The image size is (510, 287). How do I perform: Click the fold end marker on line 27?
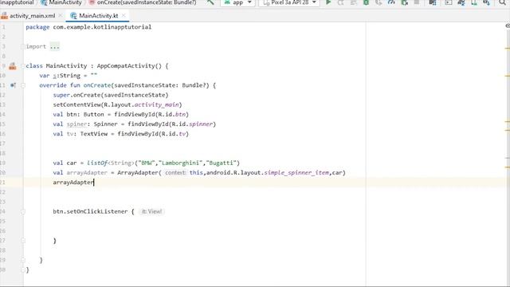[x=23, y=241]
